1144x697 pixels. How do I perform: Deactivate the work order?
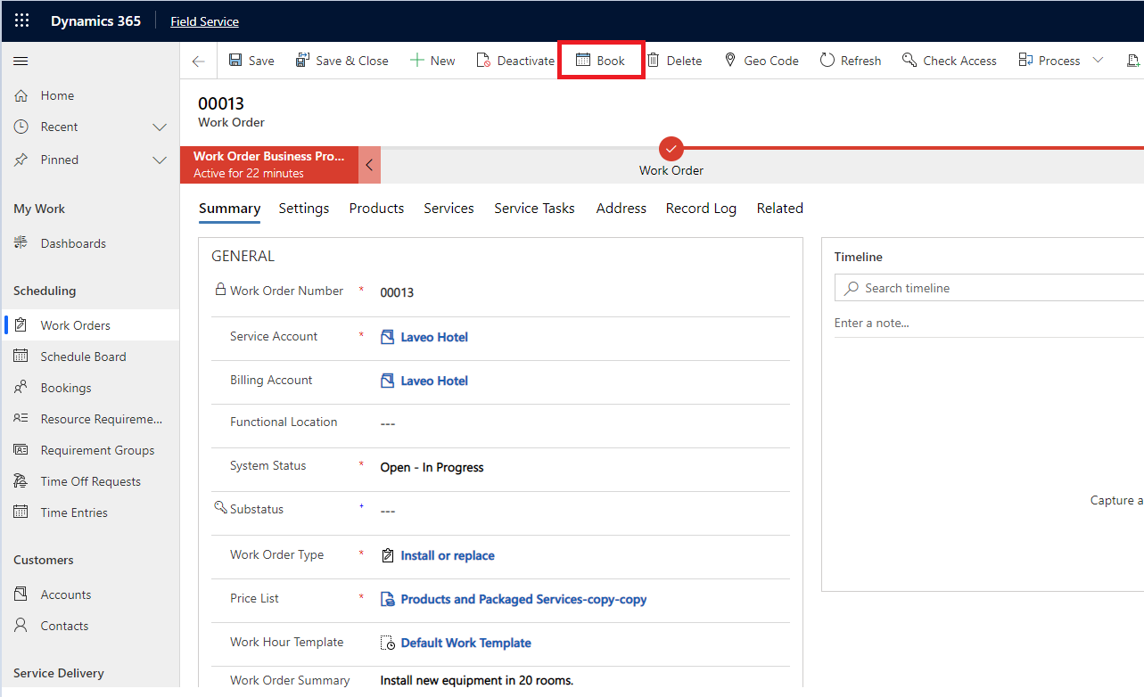[515, 61]
